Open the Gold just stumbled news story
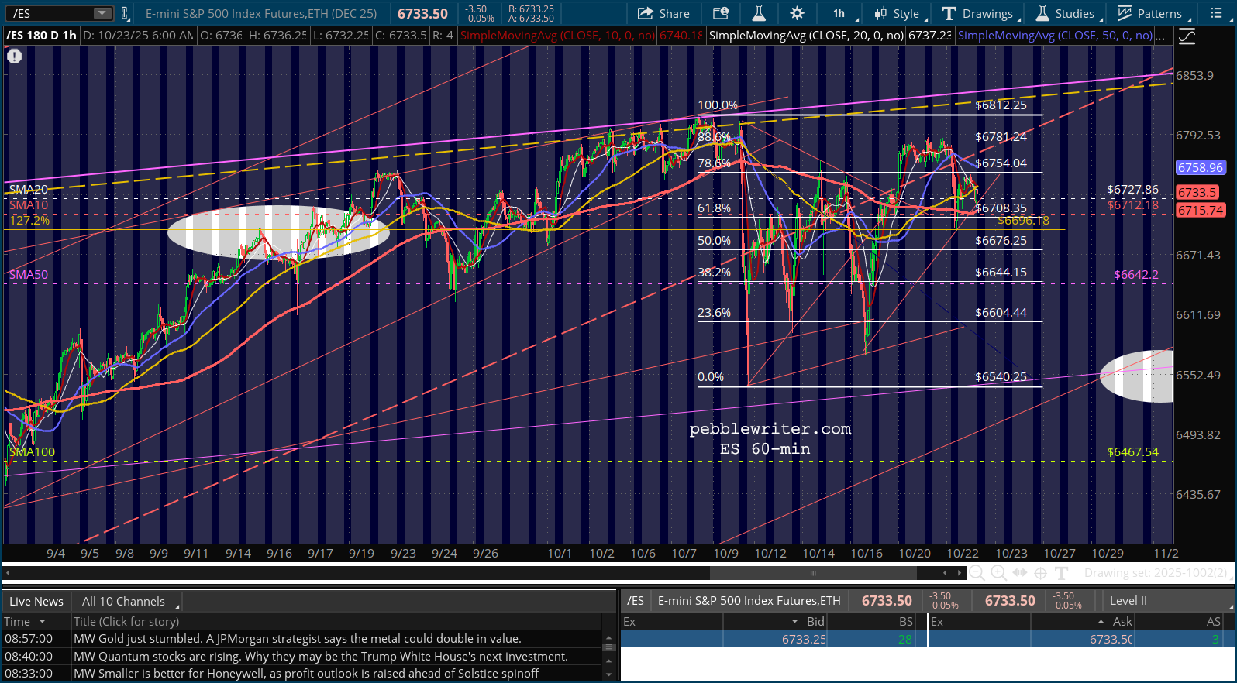The image size is (1237, 683). point(297,639)
